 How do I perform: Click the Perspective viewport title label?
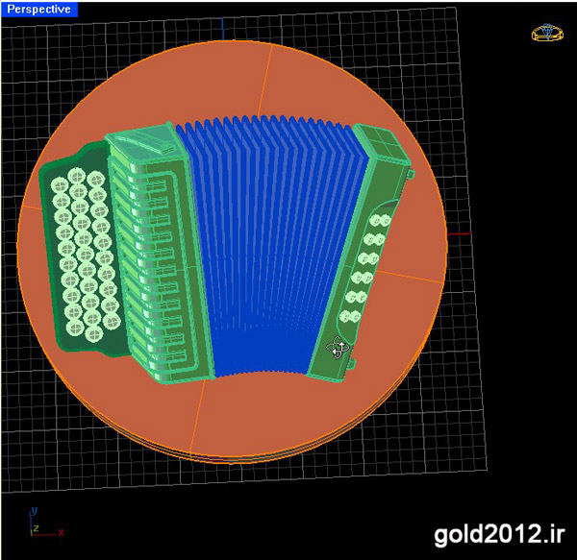click(x=40, y=10)
